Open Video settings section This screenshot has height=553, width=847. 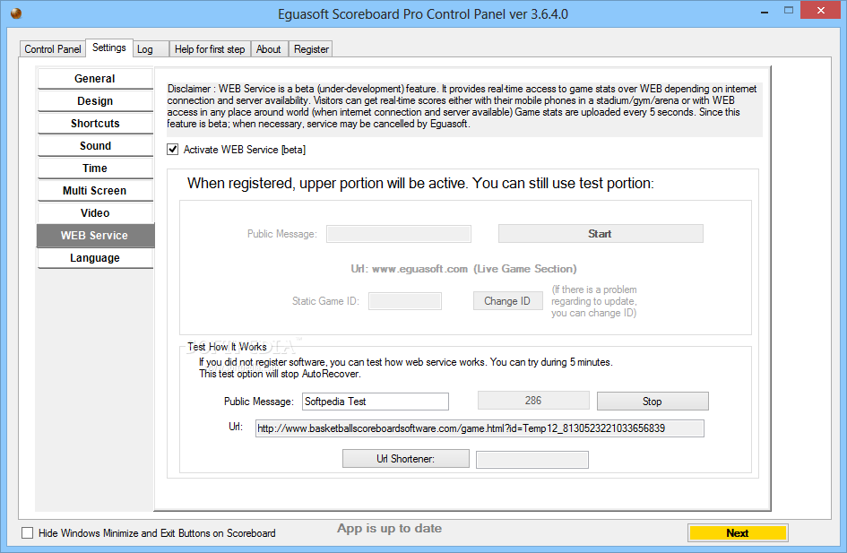[95, 212]
